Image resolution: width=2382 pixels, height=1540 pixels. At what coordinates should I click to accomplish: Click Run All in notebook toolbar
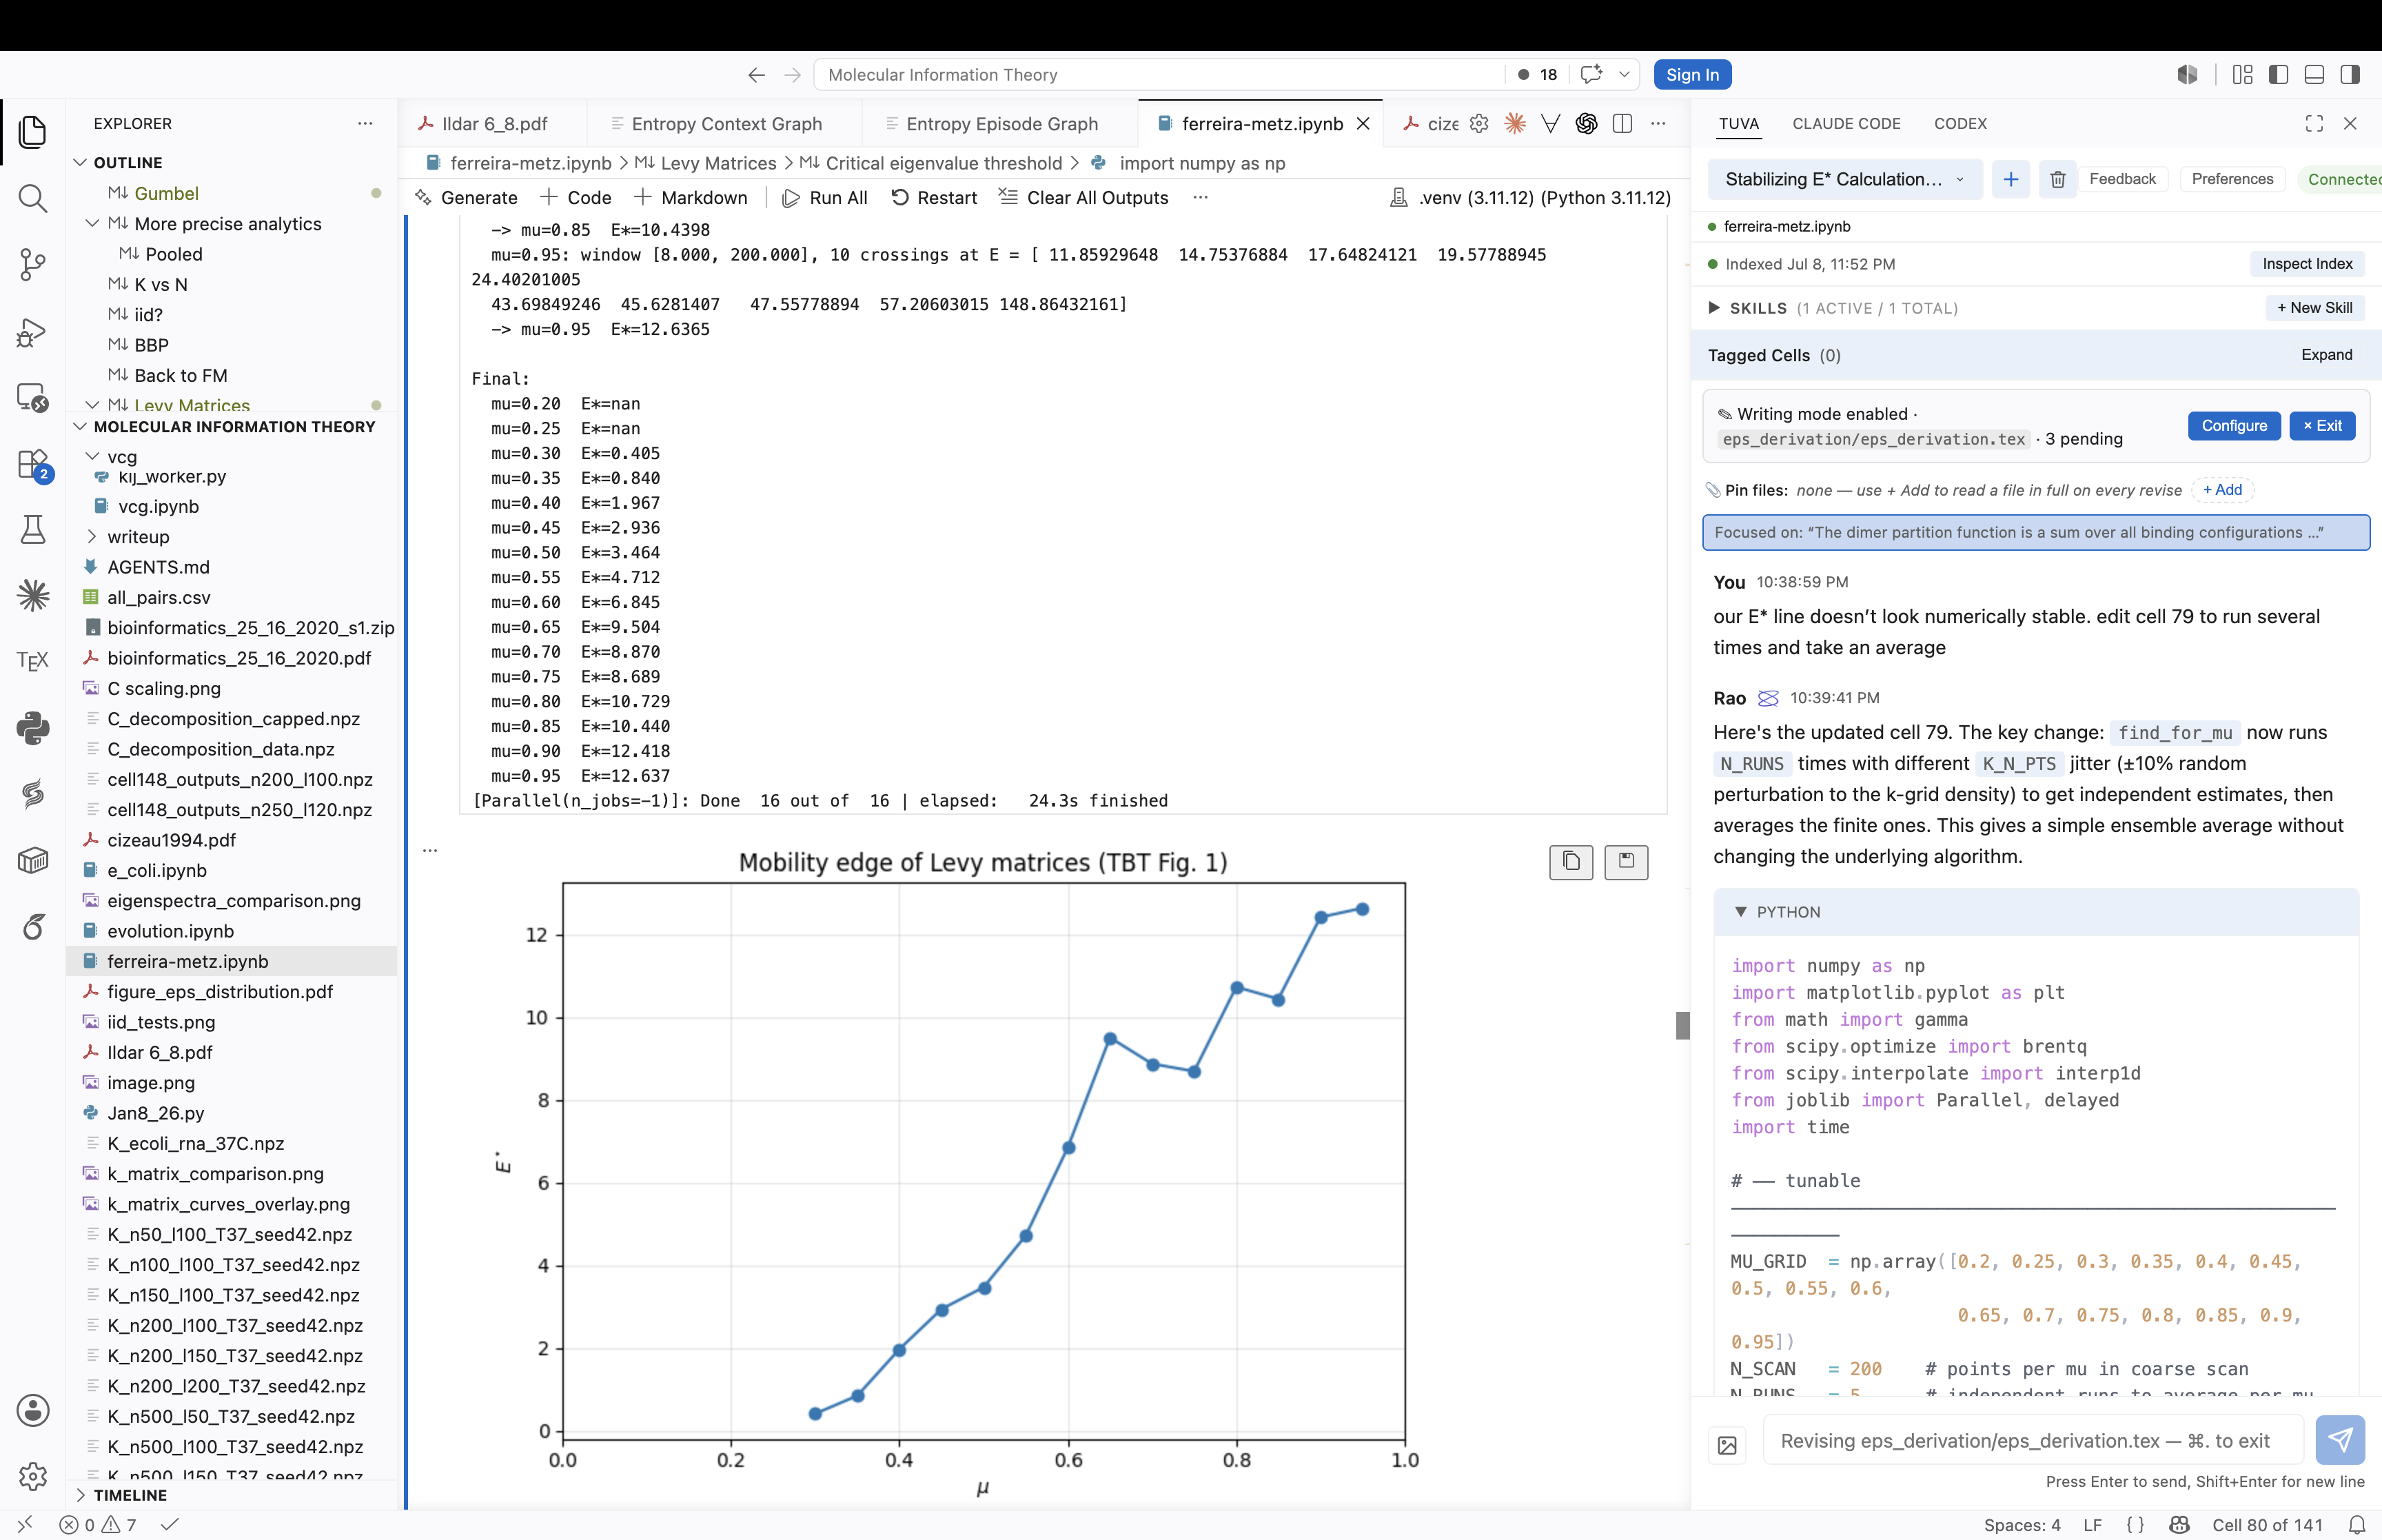(824, 197)
